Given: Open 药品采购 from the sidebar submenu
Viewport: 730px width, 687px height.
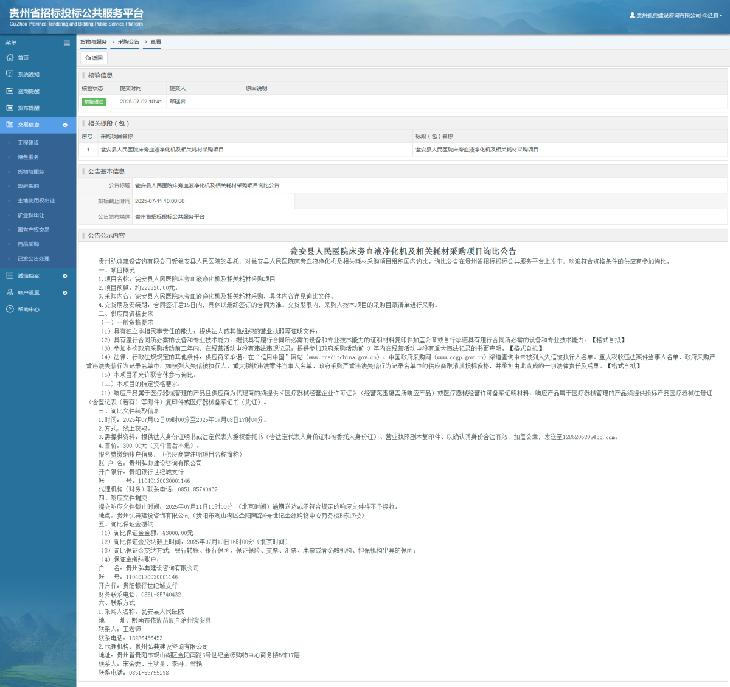Looking at the screenshot, I should click(28, 244).
